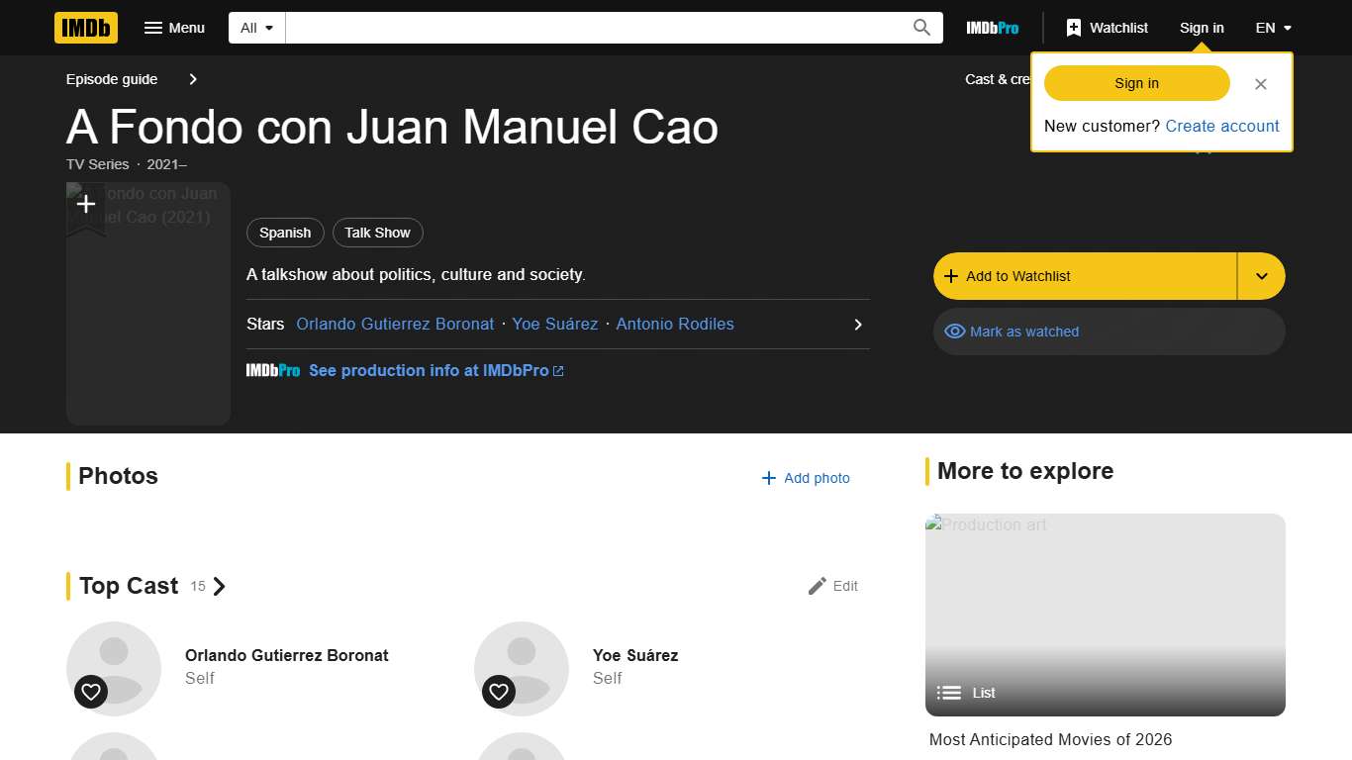Open the All search category dropdown
Image resolution: width=1352 pixels, height=760 pixels.
[x=255, y=28]
